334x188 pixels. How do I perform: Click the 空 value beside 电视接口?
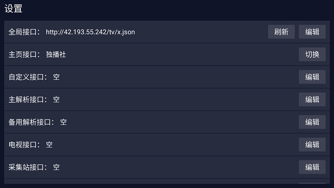[x=49, y=145]
